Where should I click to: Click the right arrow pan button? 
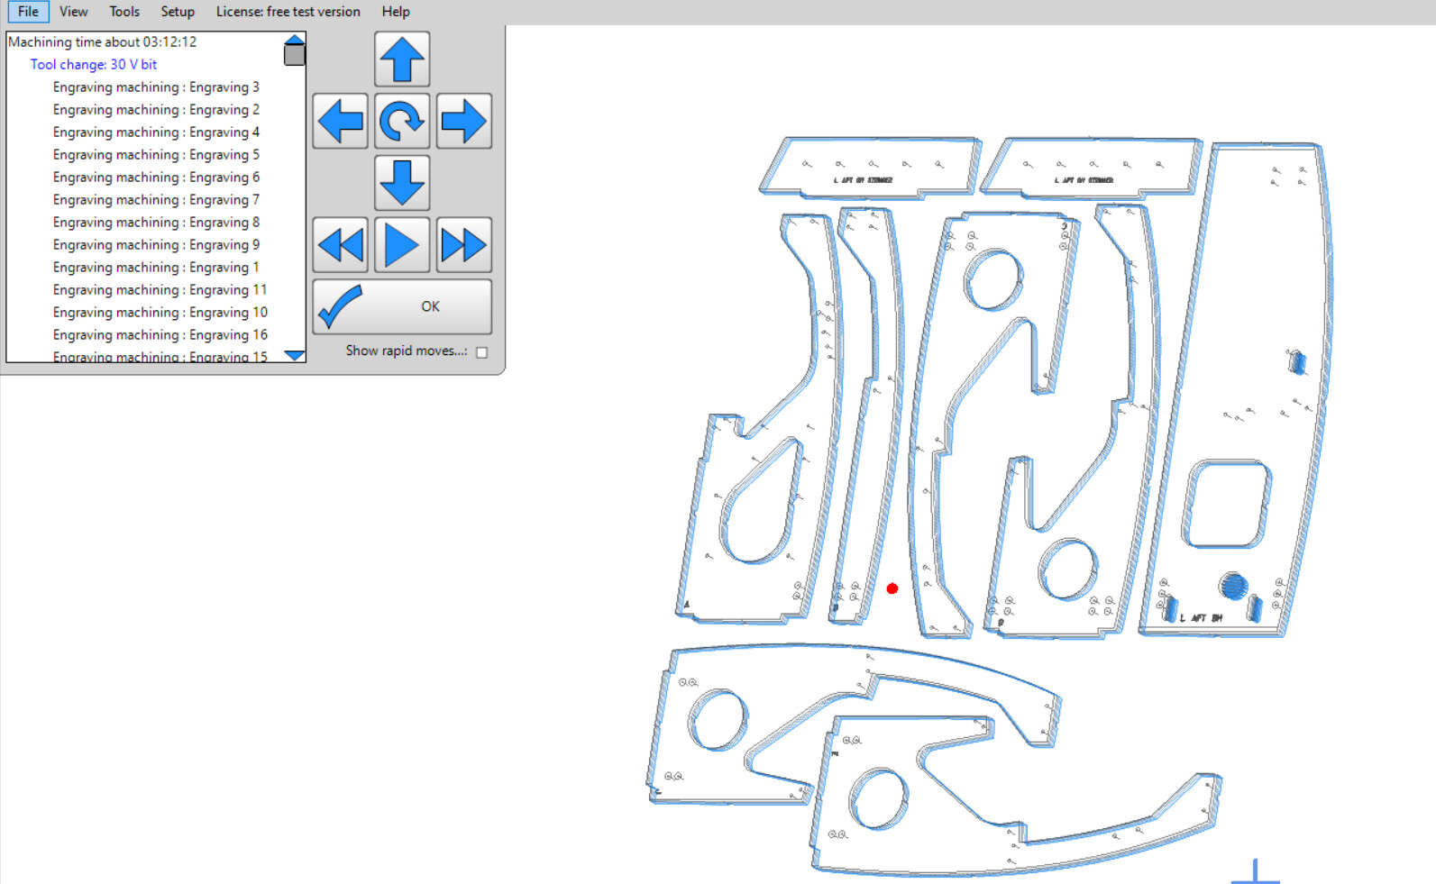point(464,121)
